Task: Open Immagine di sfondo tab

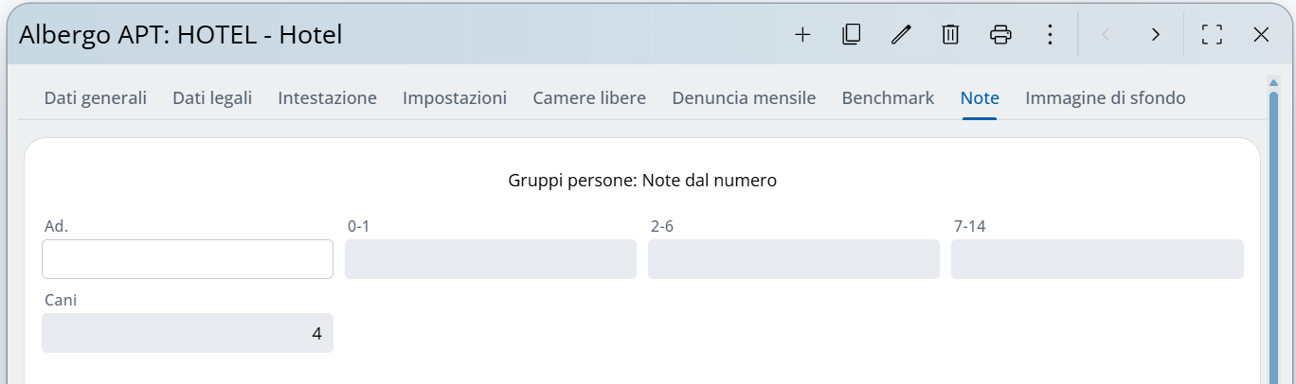Action: point(1106,98)
